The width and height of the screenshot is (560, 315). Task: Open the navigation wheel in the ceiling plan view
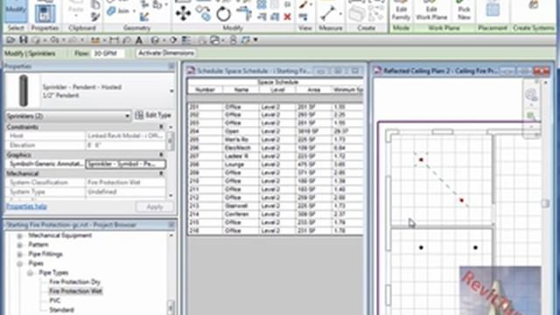click(x=531, y=95)
